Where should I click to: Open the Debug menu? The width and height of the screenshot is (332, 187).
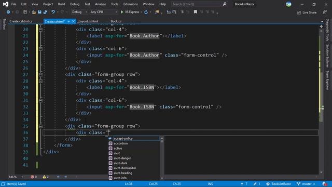pos(75,4)
